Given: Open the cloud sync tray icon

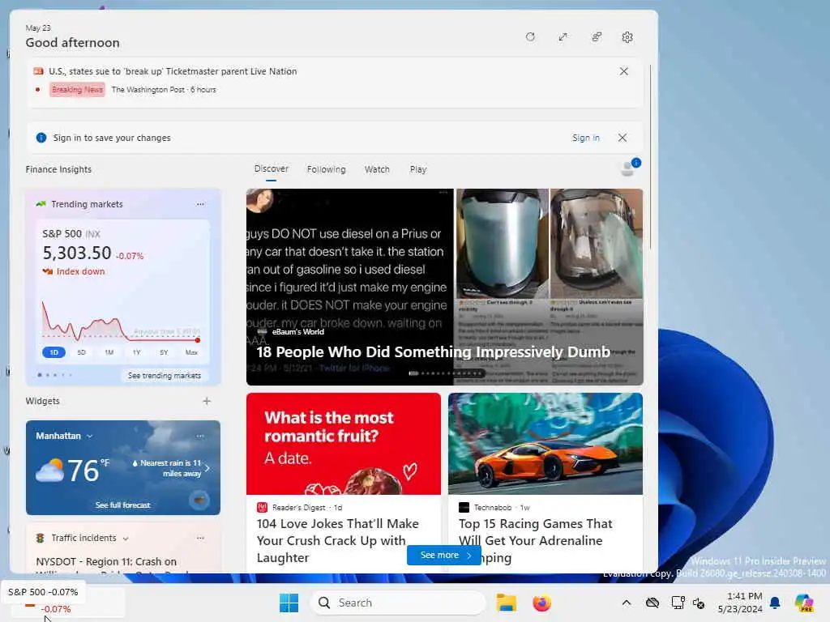Looking at the screenshot, I should pos(652,603).
